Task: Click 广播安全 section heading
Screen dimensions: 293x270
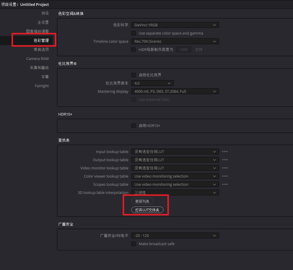Action: click(66, 224)
